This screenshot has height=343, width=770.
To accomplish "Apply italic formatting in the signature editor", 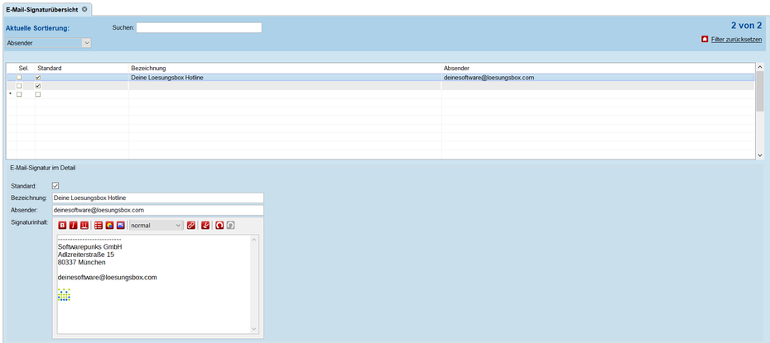I will coord(73,226).
